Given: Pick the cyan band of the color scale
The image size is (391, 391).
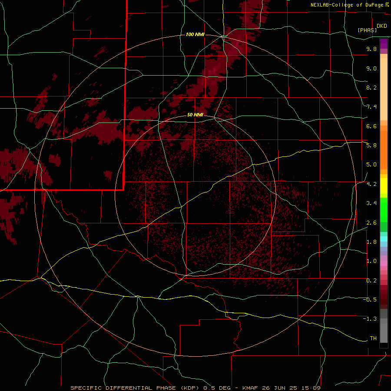Looking at the screenshot, I should pyautogui.click(x=384, y=239).
